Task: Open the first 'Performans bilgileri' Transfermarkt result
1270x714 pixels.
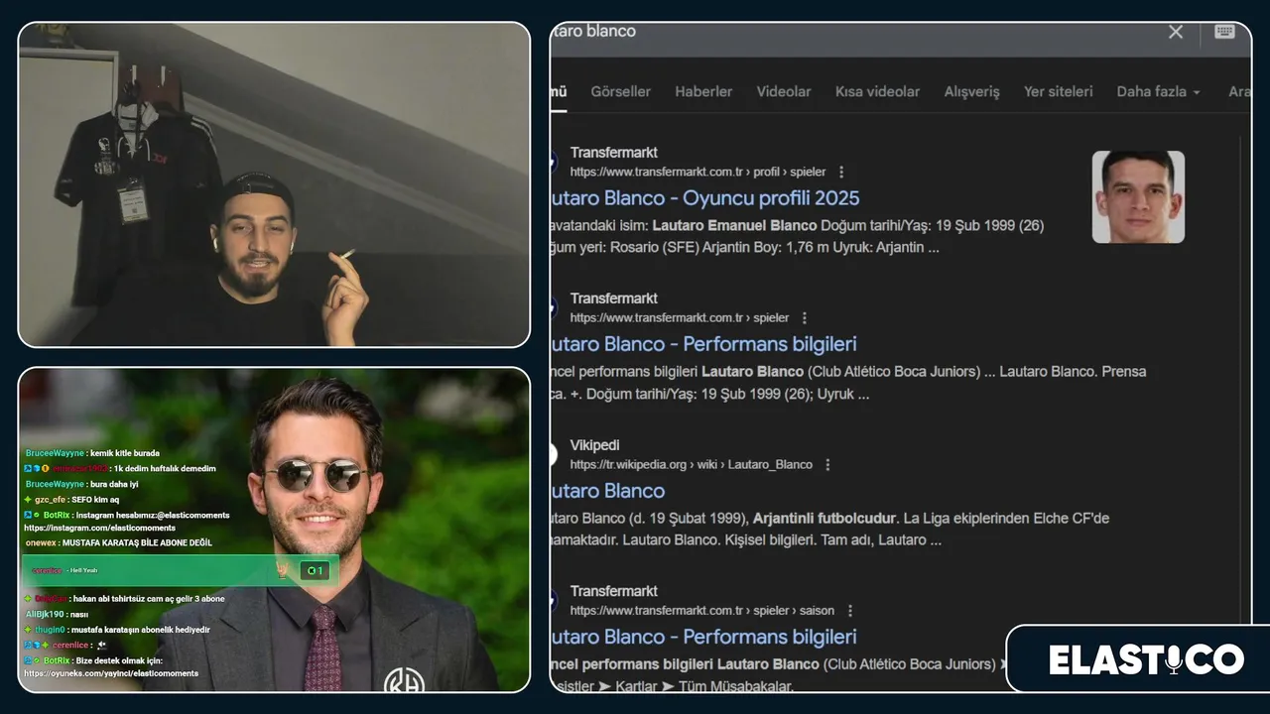Action: click(x=703, y=344)
